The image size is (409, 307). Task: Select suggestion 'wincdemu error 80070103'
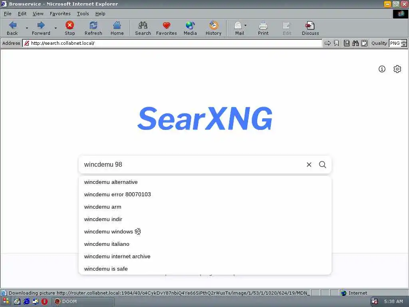[x=205, y=195]
